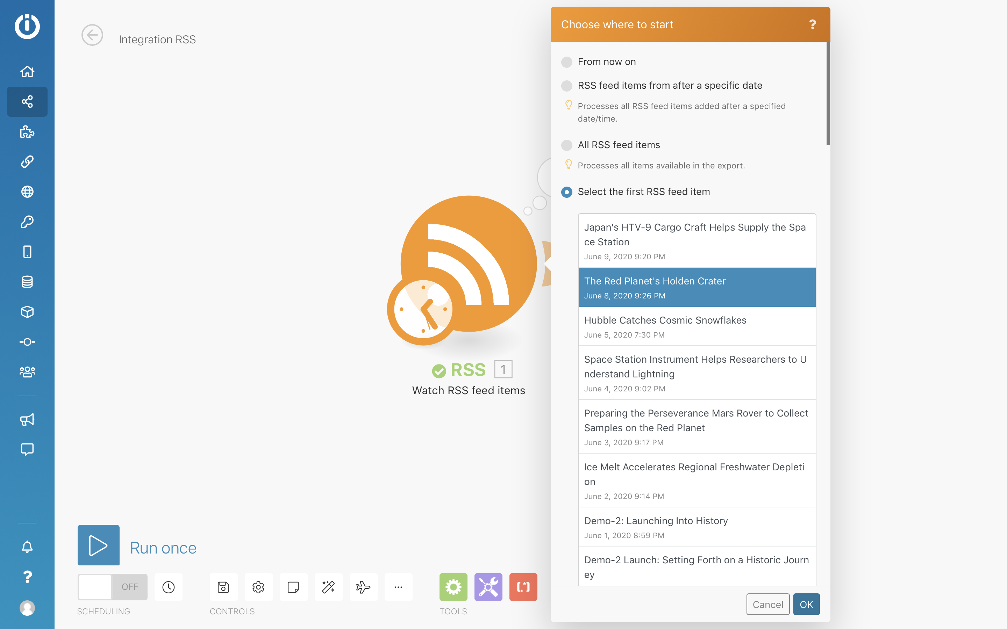This screenshot has width=1007, height=629.
Task: Choose 'RSS feed items from after a specific date'
Action: pyautogui.click(x=567, y=86)
